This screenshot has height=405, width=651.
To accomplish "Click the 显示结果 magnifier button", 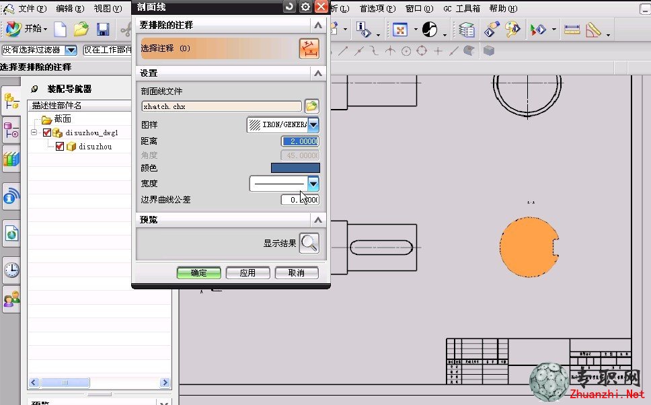I will coord(309,243).
